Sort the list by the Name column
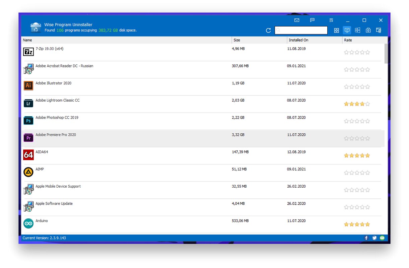This screenshot has height=268, width=409. pos(127,40)
